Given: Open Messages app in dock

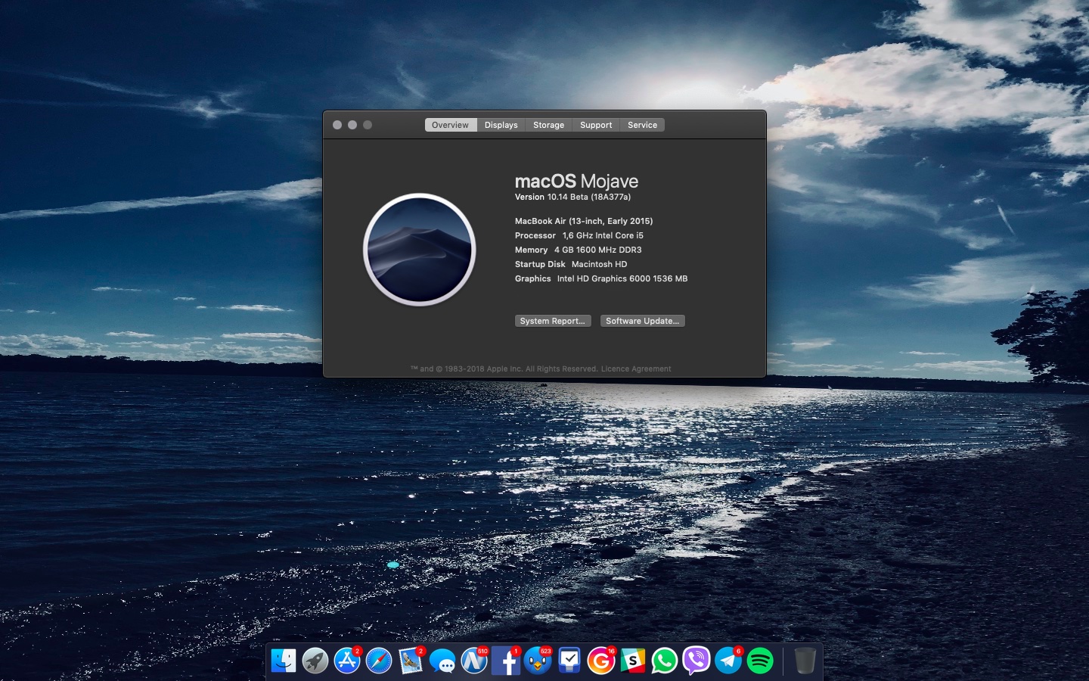Looking at the screenshot, I should [442, 661].
